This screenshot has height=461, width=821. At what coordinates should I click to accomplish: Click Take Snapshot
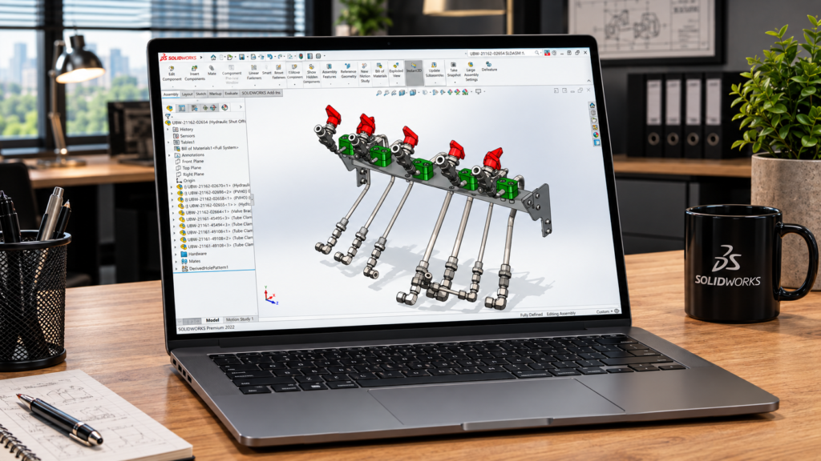454,70
